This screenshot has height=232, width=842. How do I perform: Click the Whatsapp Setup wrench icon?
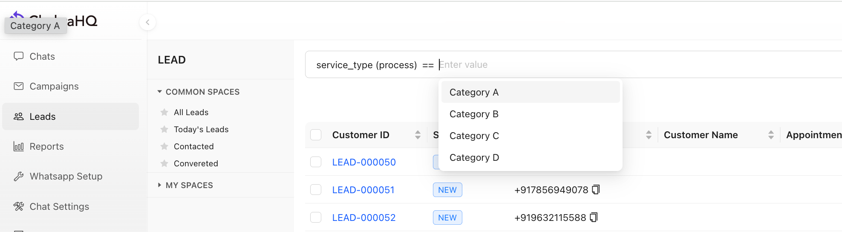19,176
